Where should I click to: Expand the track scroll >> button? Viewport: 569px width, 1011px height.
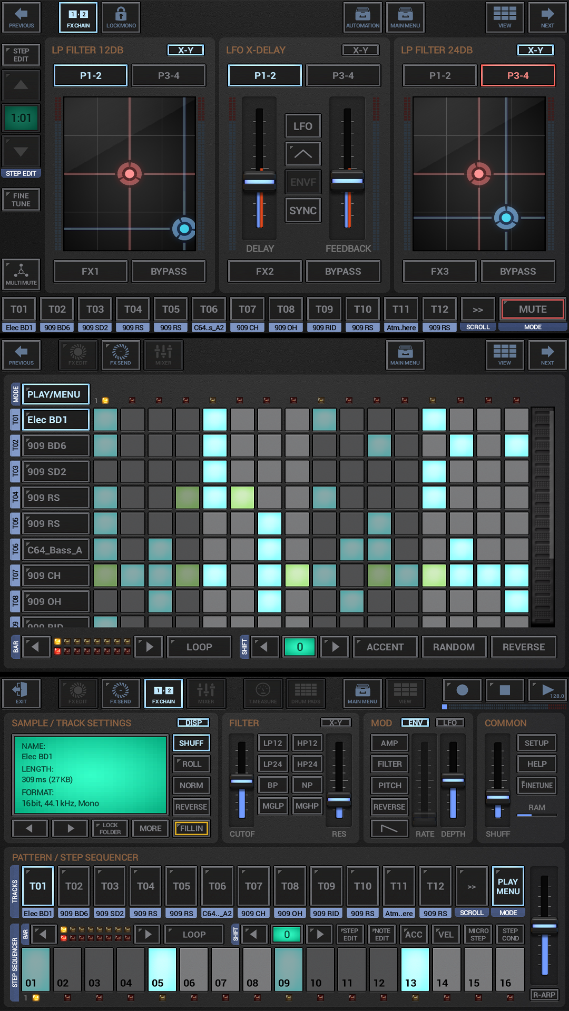[477, 310]
